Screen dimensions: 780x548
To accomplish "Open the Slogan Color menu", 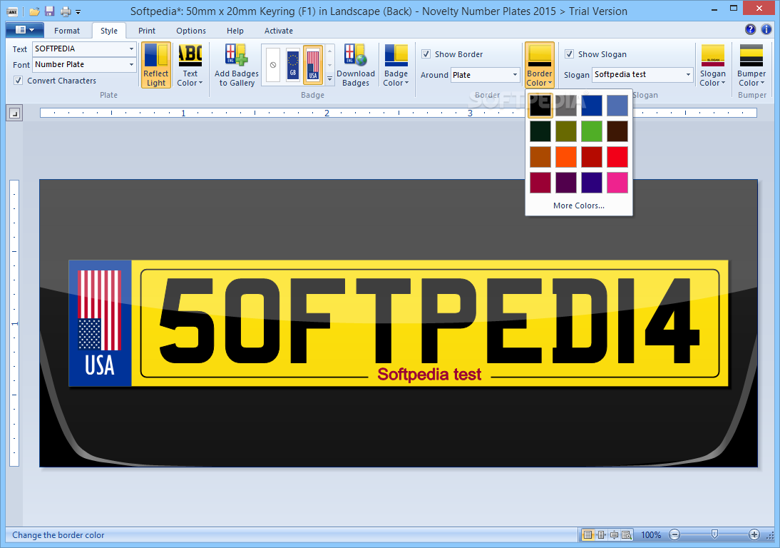I will click(713, 65).
